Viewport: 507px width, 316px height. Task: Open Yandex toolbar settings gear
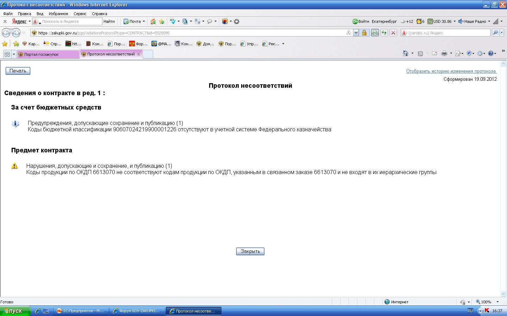click(x=237, y=21)
